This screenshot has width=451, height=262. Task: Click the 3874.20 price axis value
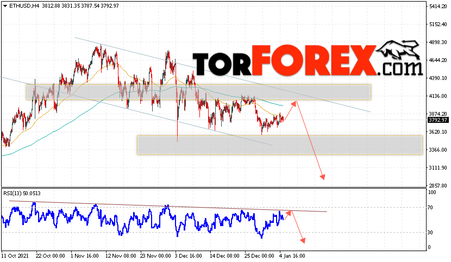point(438,114)
